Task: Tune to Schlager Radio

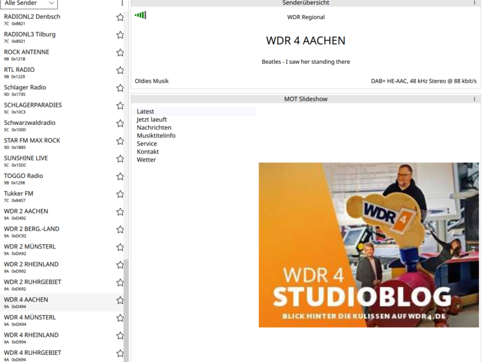Action: pos(62,90)
